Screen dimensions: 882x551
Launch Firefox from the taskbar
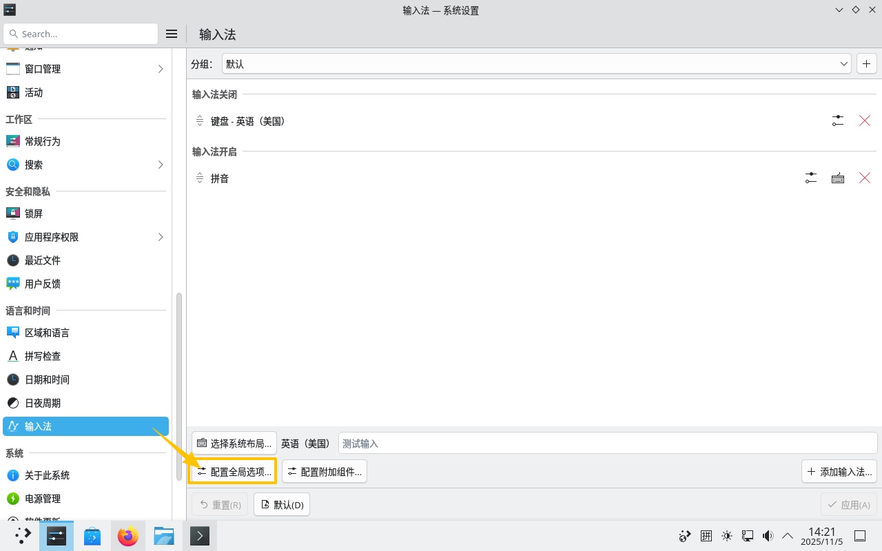pyautogui.click(x=128, y=535)
